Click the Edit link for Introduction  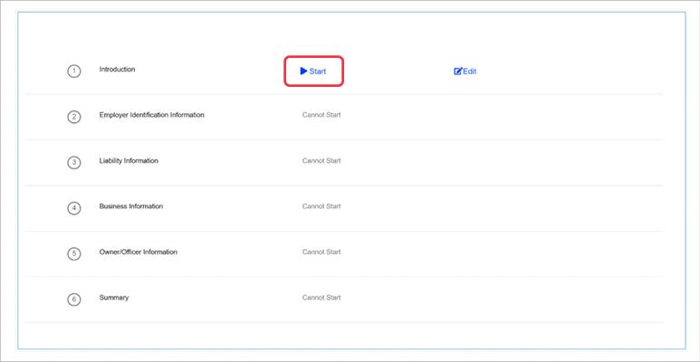(x=469, y=71)
